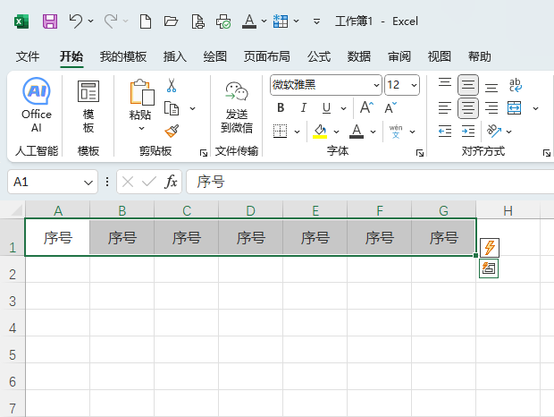Click the borders button
Viewport: 554px width, 417px height.
coord(281,132)
